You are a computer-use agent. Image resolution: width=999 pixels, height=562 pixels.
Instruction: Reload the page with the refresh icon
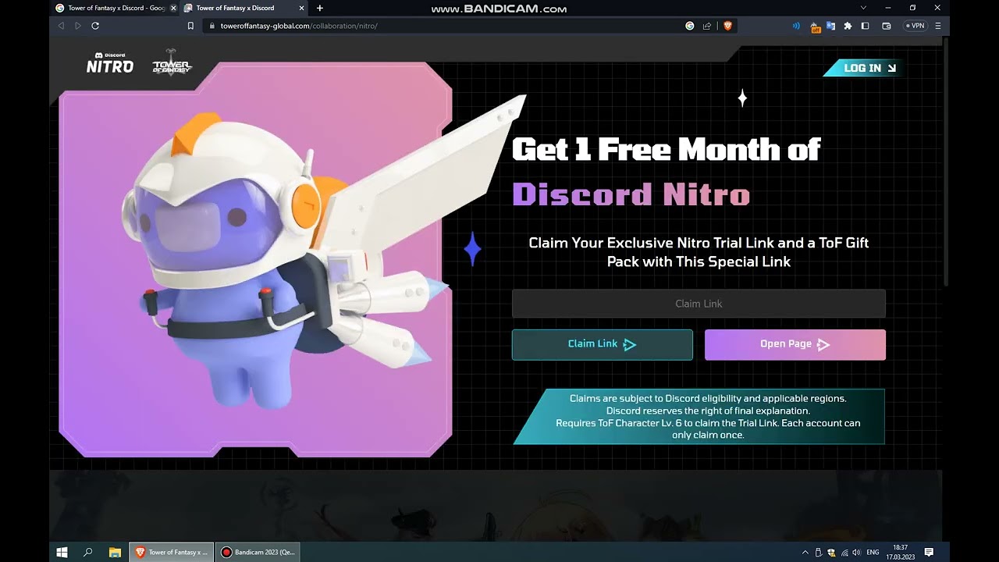pyautogui.click(x=95, y=26)
